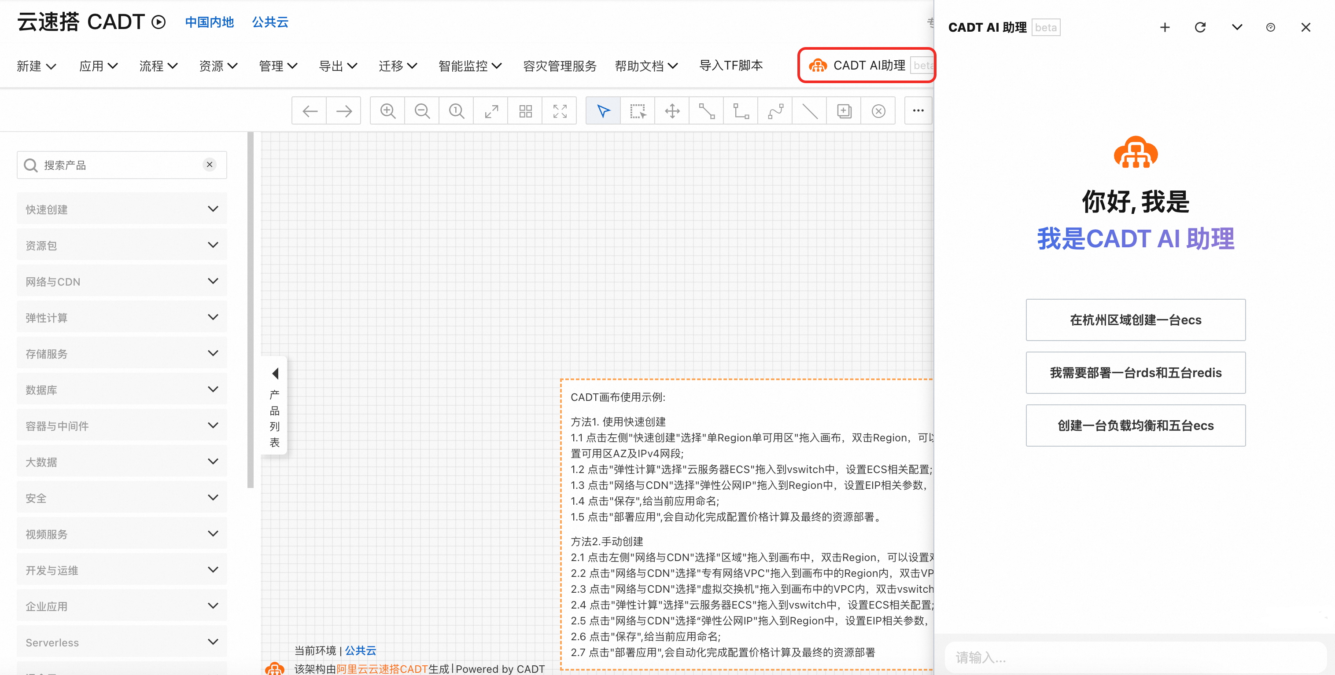This screenshot has height=675, width=1335.
Task: Open the 帮助文档 menu
Action: point(646,66)
